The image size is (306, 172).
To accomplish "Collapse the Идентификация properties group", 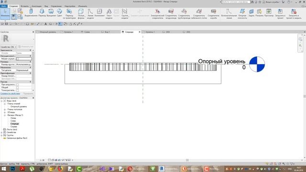I will tap(30, 73).
